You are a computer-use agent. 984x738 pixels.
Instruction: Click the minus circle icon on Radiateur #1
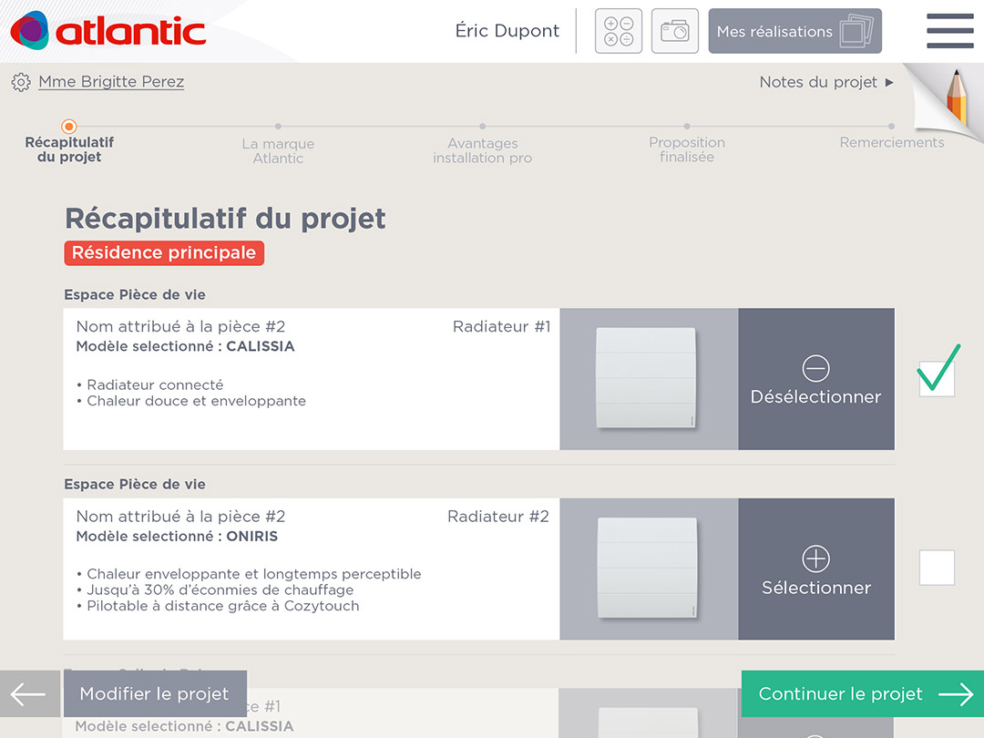[815, 368]
